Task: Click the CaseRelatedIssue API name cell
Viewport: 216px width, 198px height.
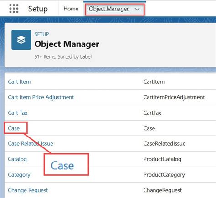Action: click(165, 143)
